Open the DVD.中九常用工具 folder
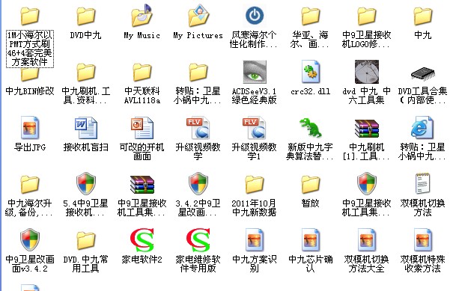 86,241
